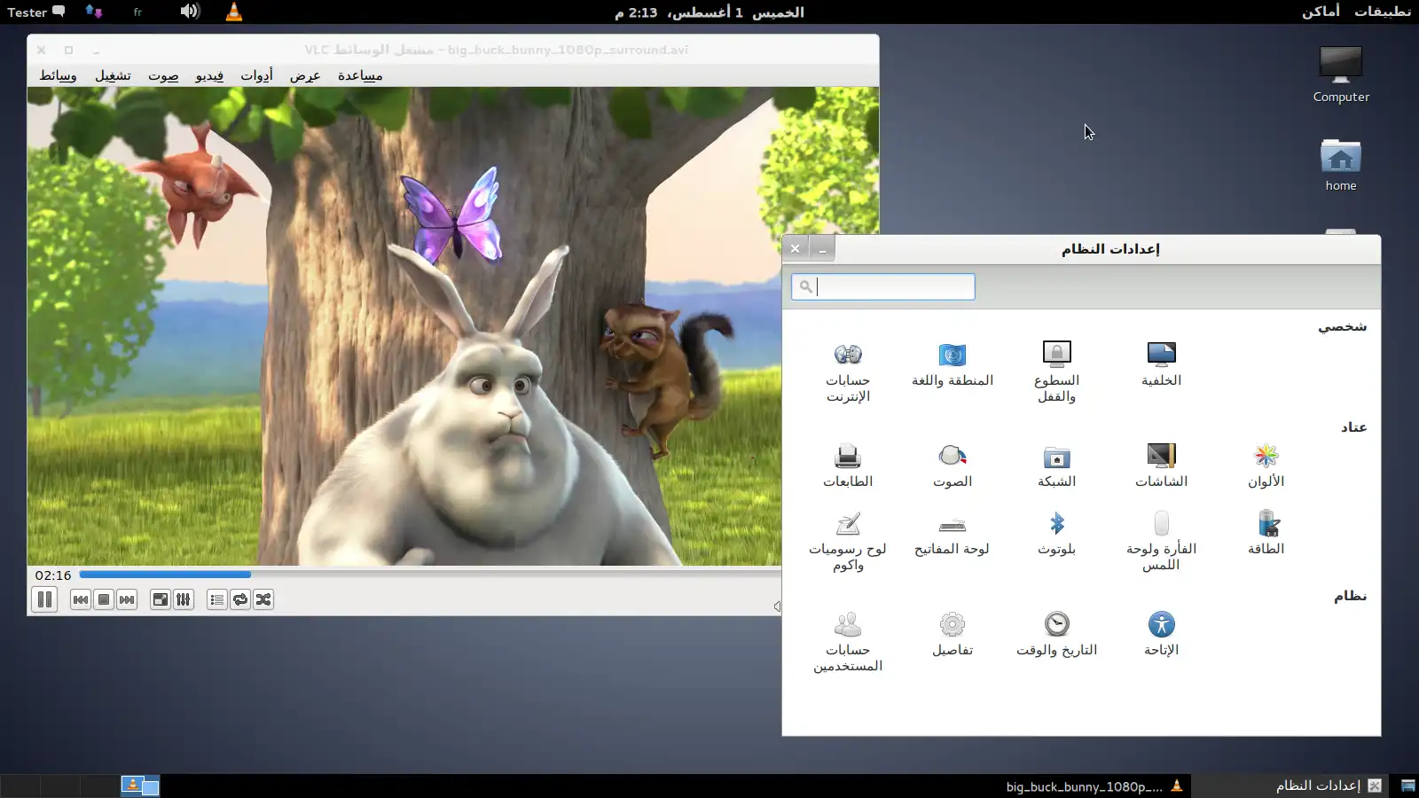Screen dimensions: 1419x798
Task: Open حسابات المستخدمين user accounts settings
Action: pyautogui.click(x=848, y=642)
